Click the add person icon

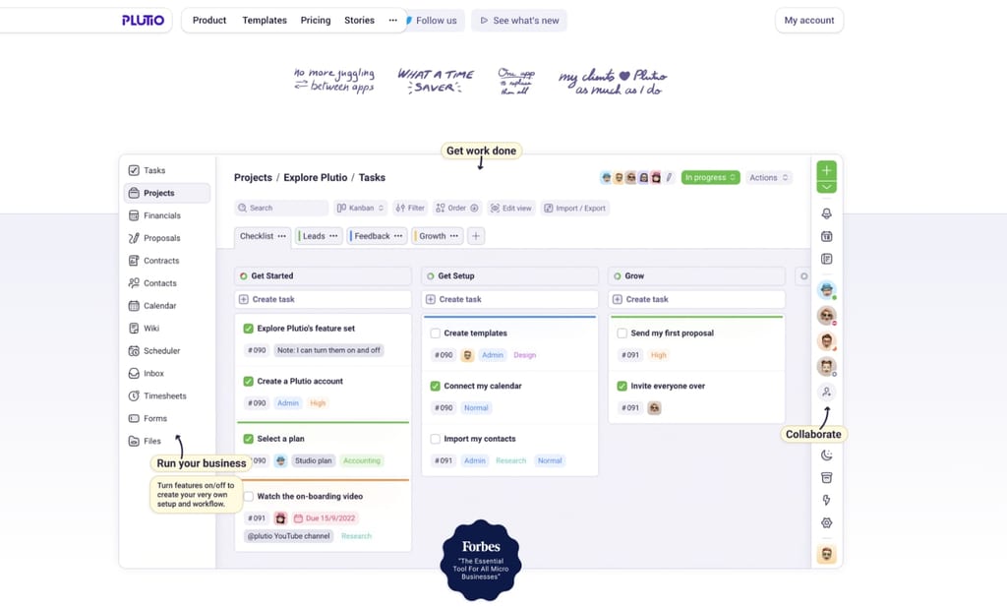tap(826, 392)
